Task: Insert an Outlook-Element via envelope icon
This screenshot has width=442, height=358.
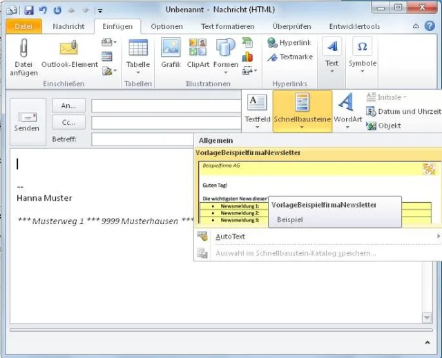Action: [69, 49]
